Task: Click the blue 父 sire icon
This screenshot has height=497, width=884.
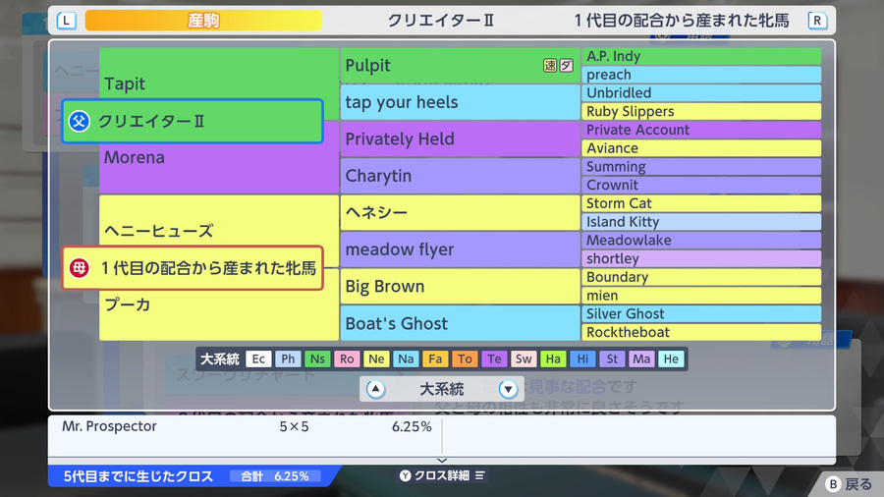Action: [79, 121]
